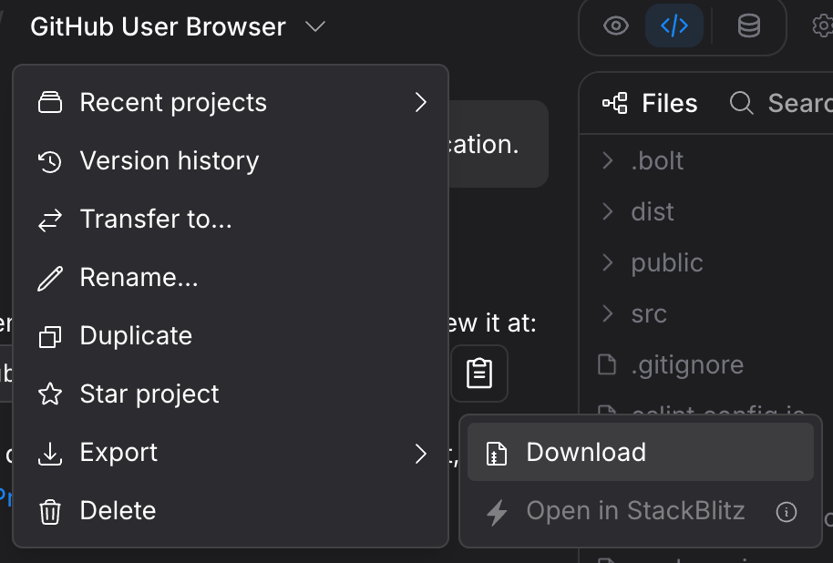Click the Recent projects stack icon
The width and height of the screenshot is (833, 563).
pyautogui.click(x=50, y=103)
